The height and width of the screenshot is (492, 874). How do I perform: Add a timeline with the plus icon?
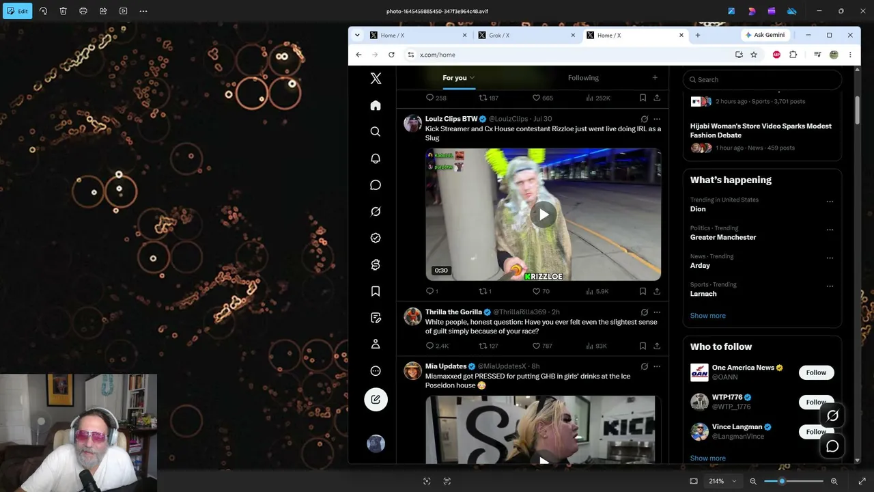point(655,78)
